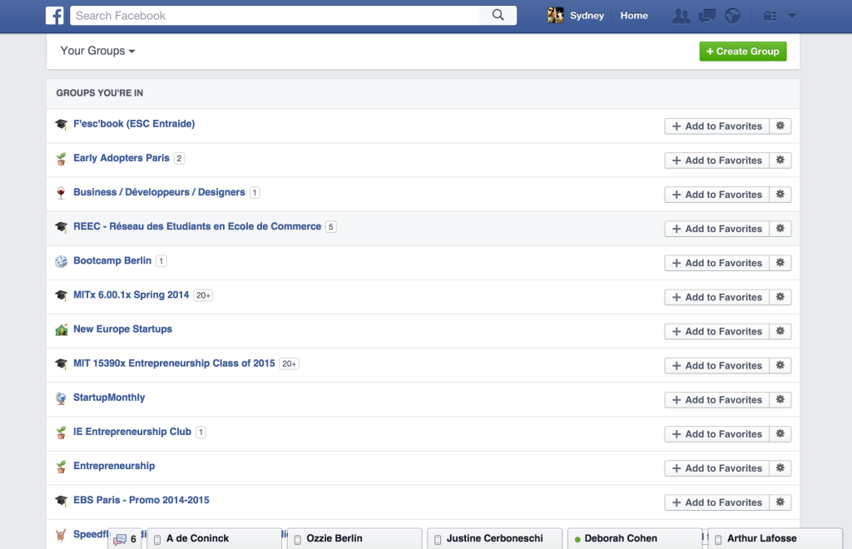Screen dimensions: 852x549
Task: Expand the Your Groups dropdown
Action: coord(97,51)
